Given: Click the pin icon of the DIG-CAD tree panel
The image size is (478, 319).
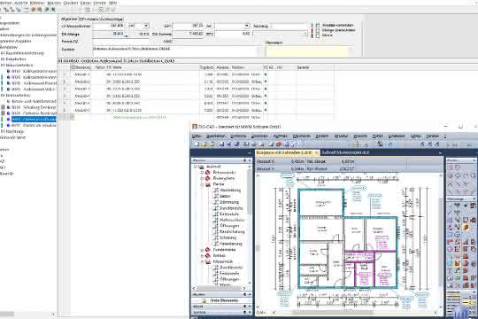Looking at the screenshot, I should pos(244,160).
